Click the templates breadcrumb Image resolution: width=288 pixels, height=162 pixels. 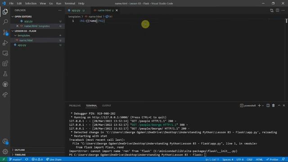pyautogui.click(x=74, y=17)
